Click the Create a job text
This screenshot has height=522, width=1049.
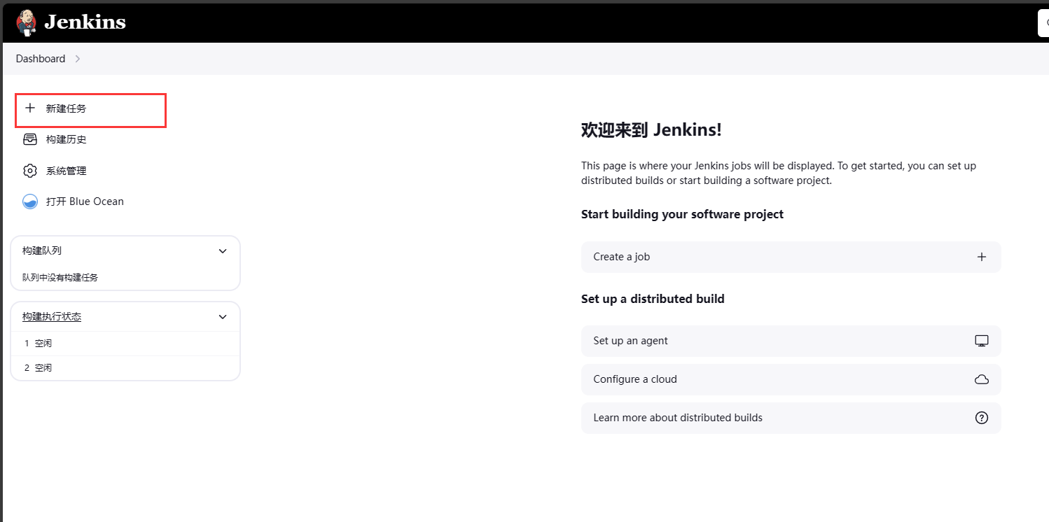[621, 257]
